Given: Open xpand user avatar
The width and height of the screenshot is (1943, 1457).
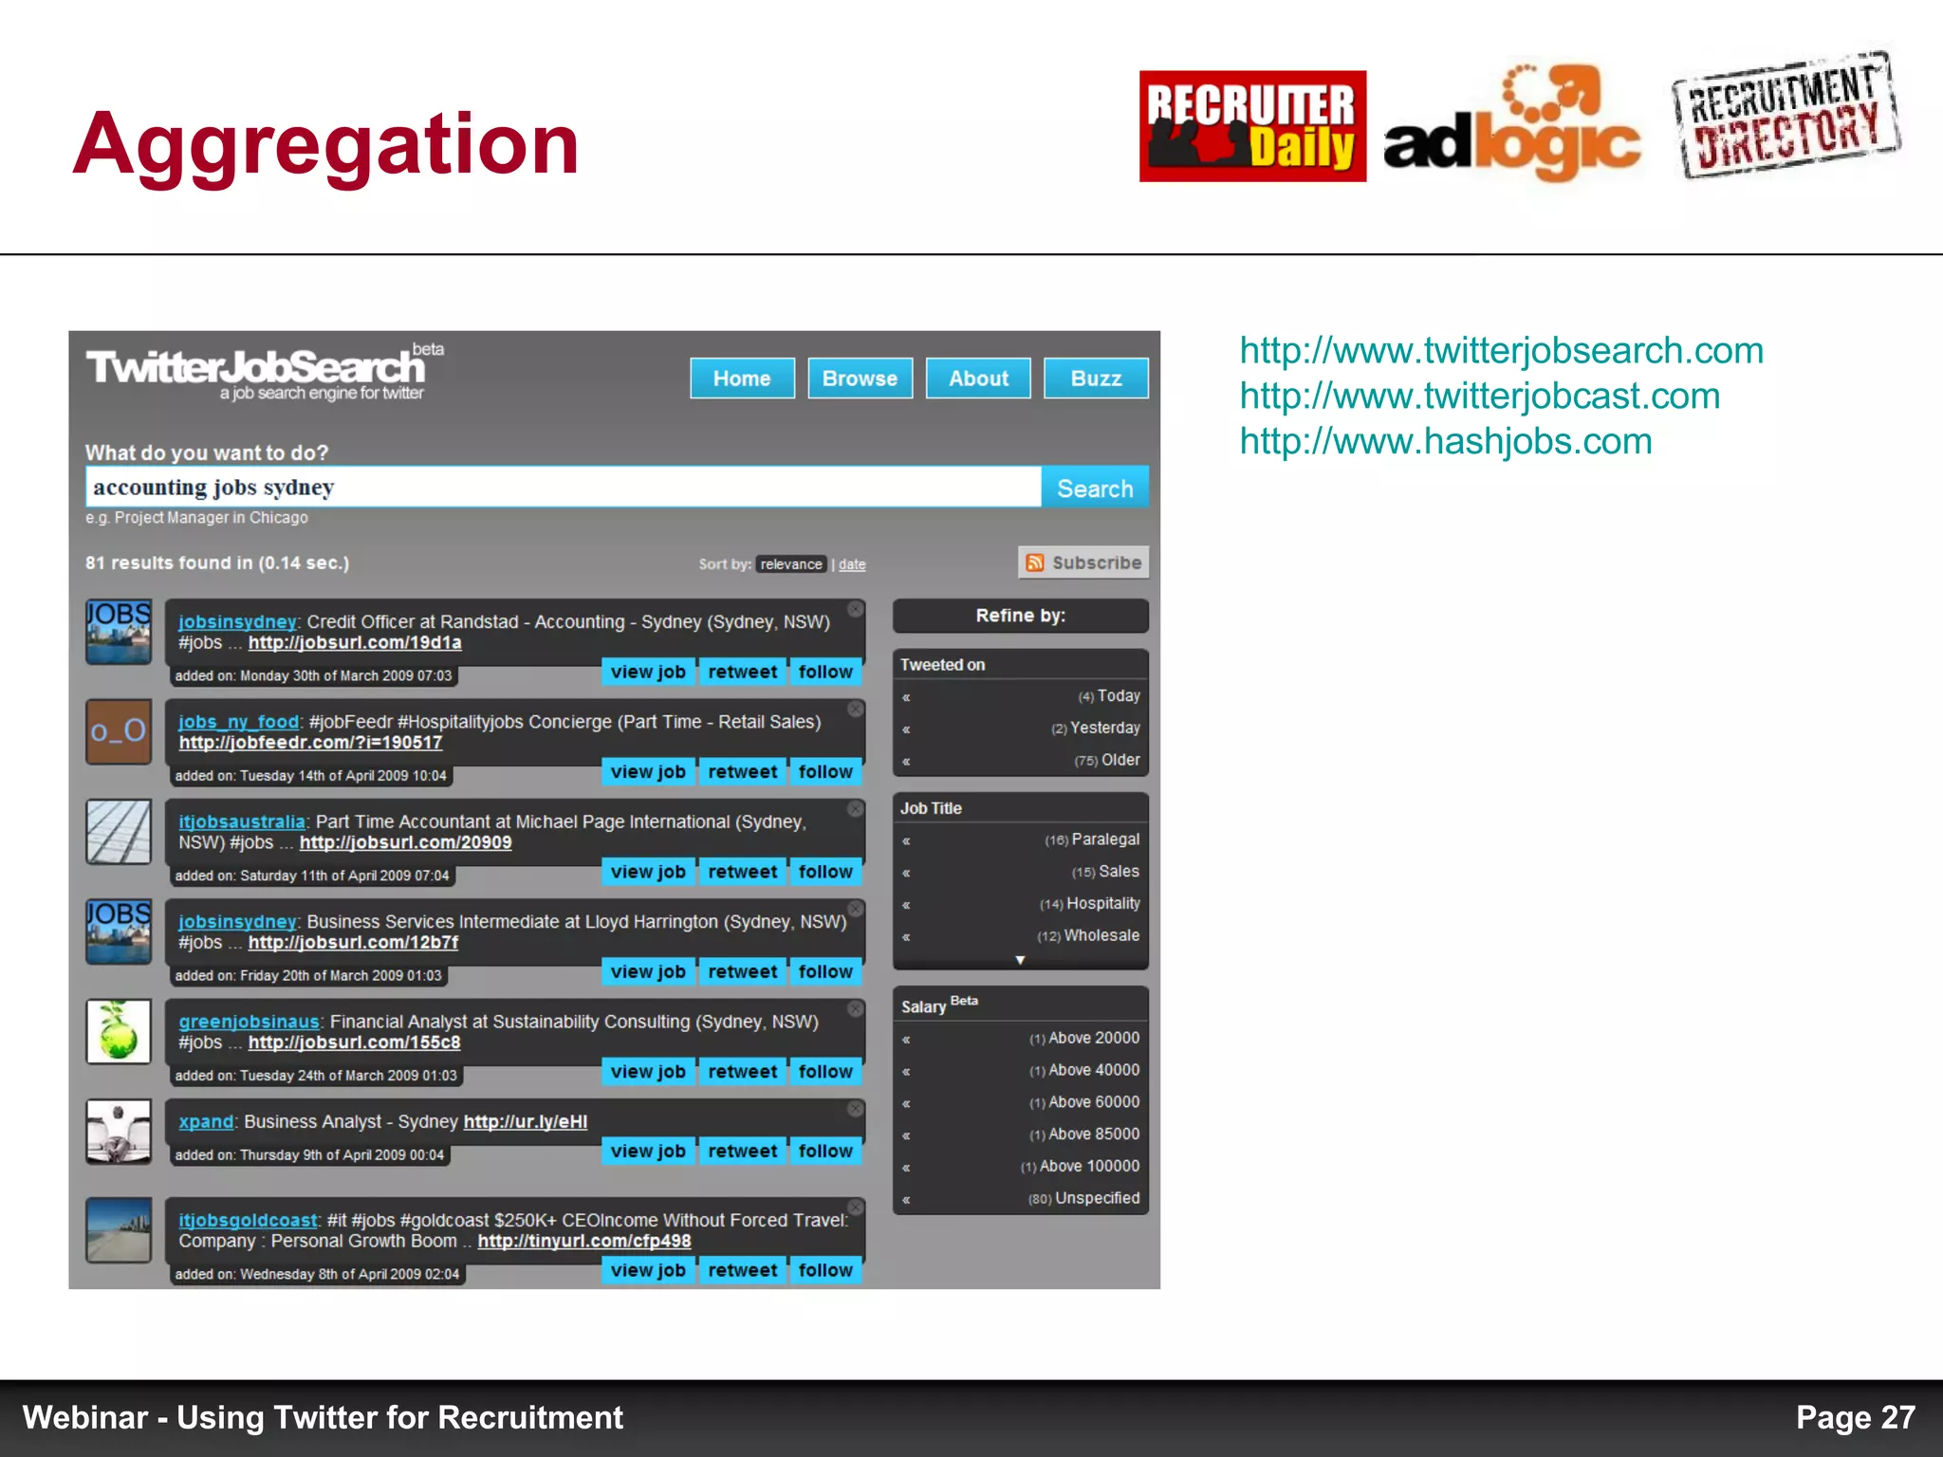Looking at the screenshot, I should point(119,1132).
